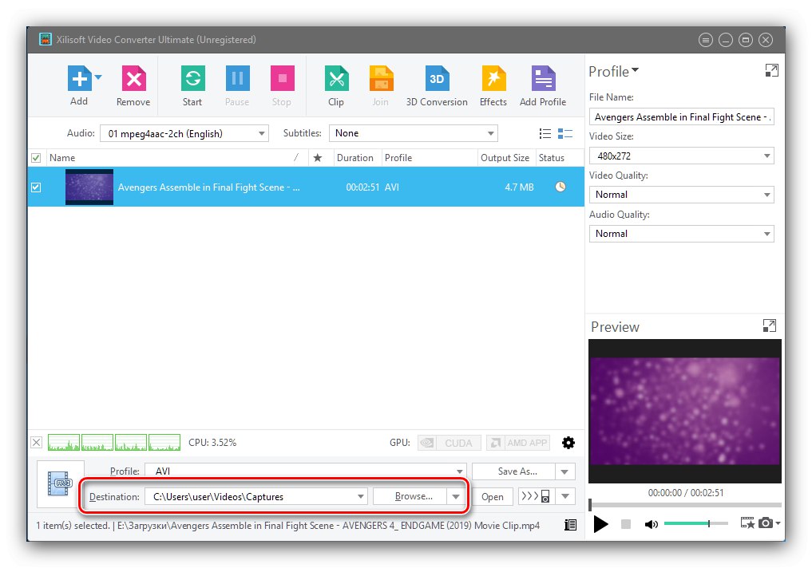812x568 pixels.
Task: Open the bottom Profile AVI dropdown
Action: coord(306,471)
